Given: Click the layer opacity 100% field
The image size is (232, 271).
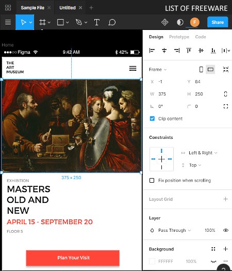Looking at the screenshot, I should click(210, 230).
